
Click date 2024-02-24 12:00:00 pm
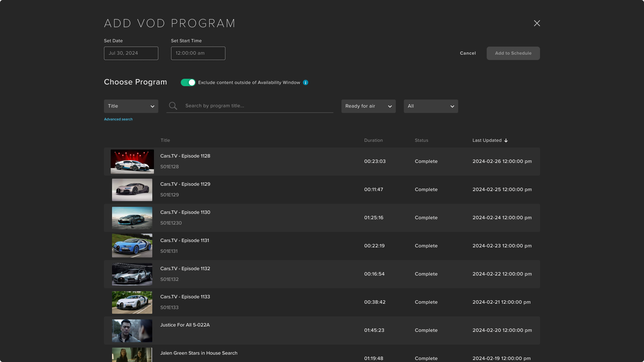[502, 218]
